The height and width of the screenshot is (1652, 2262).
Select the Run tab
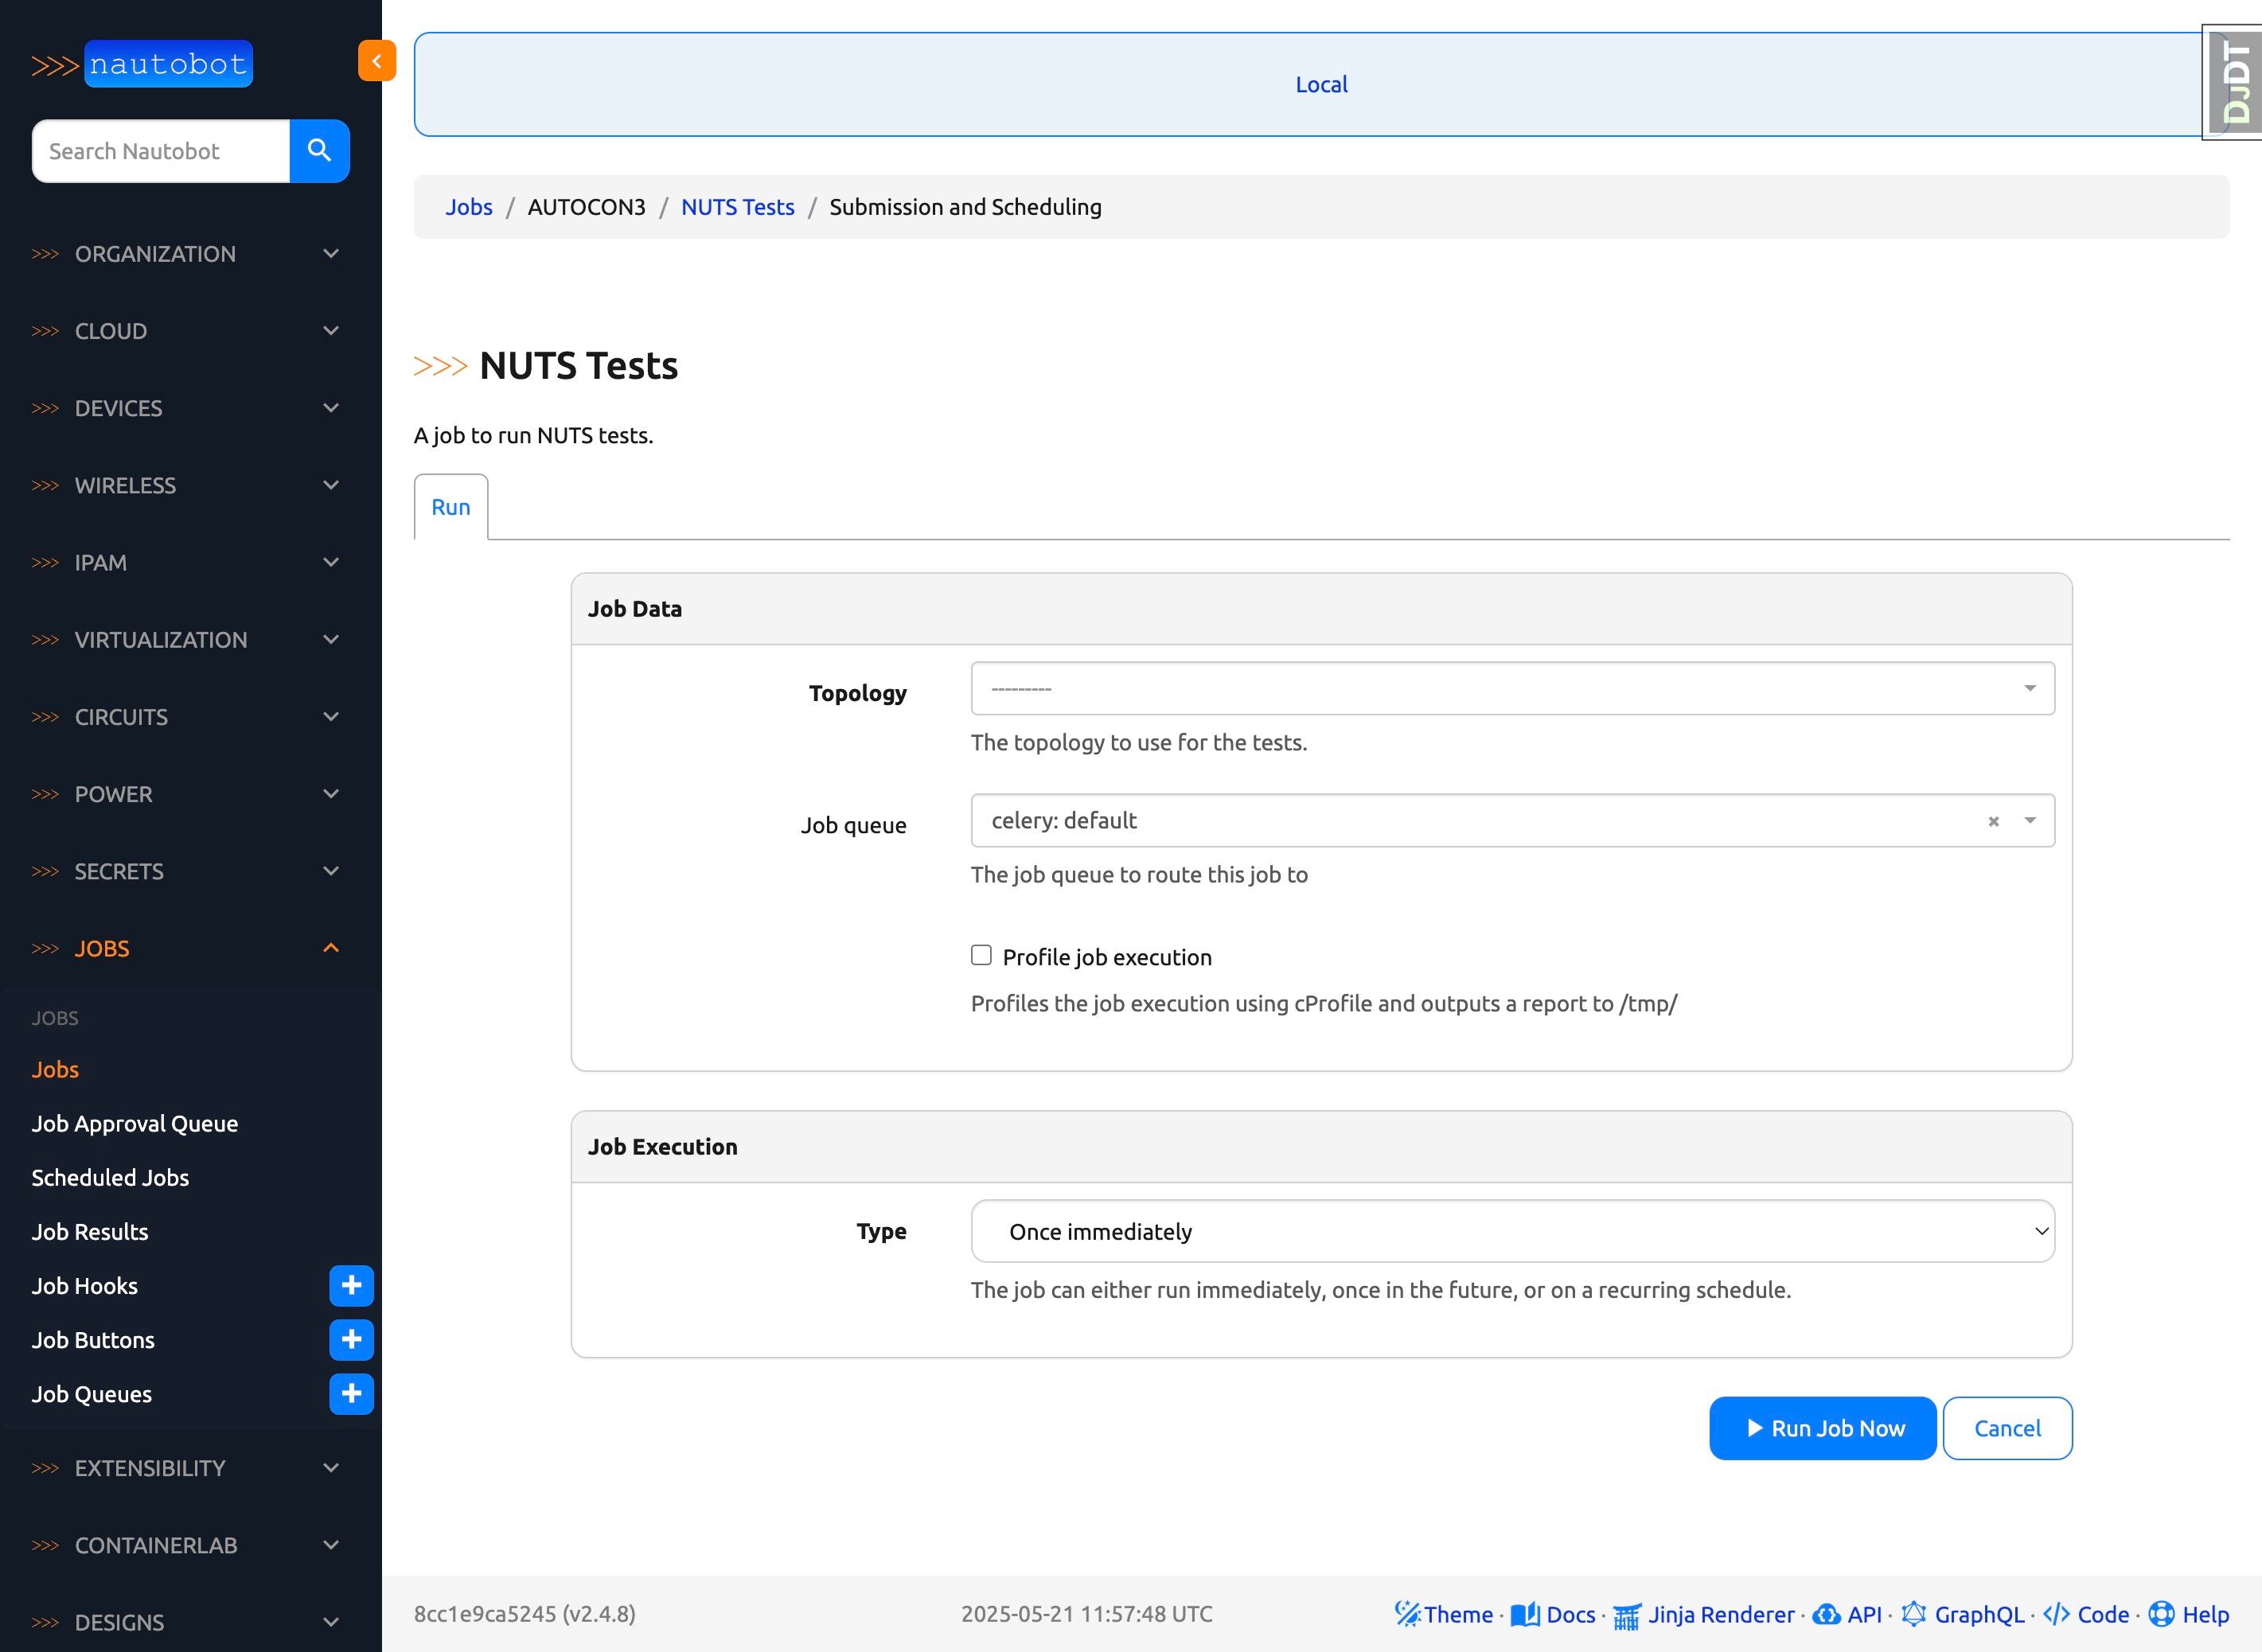click(450, 507)
